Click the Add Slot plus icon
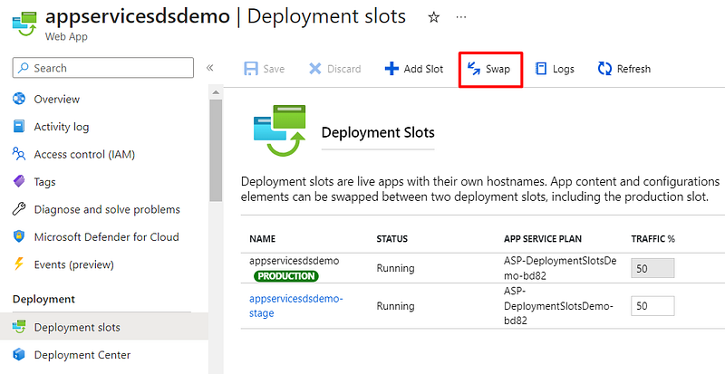 391,68
